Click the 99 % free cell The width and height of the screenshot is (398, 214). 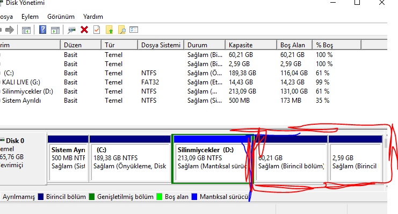pyautogui.click(x=323, y=82)
